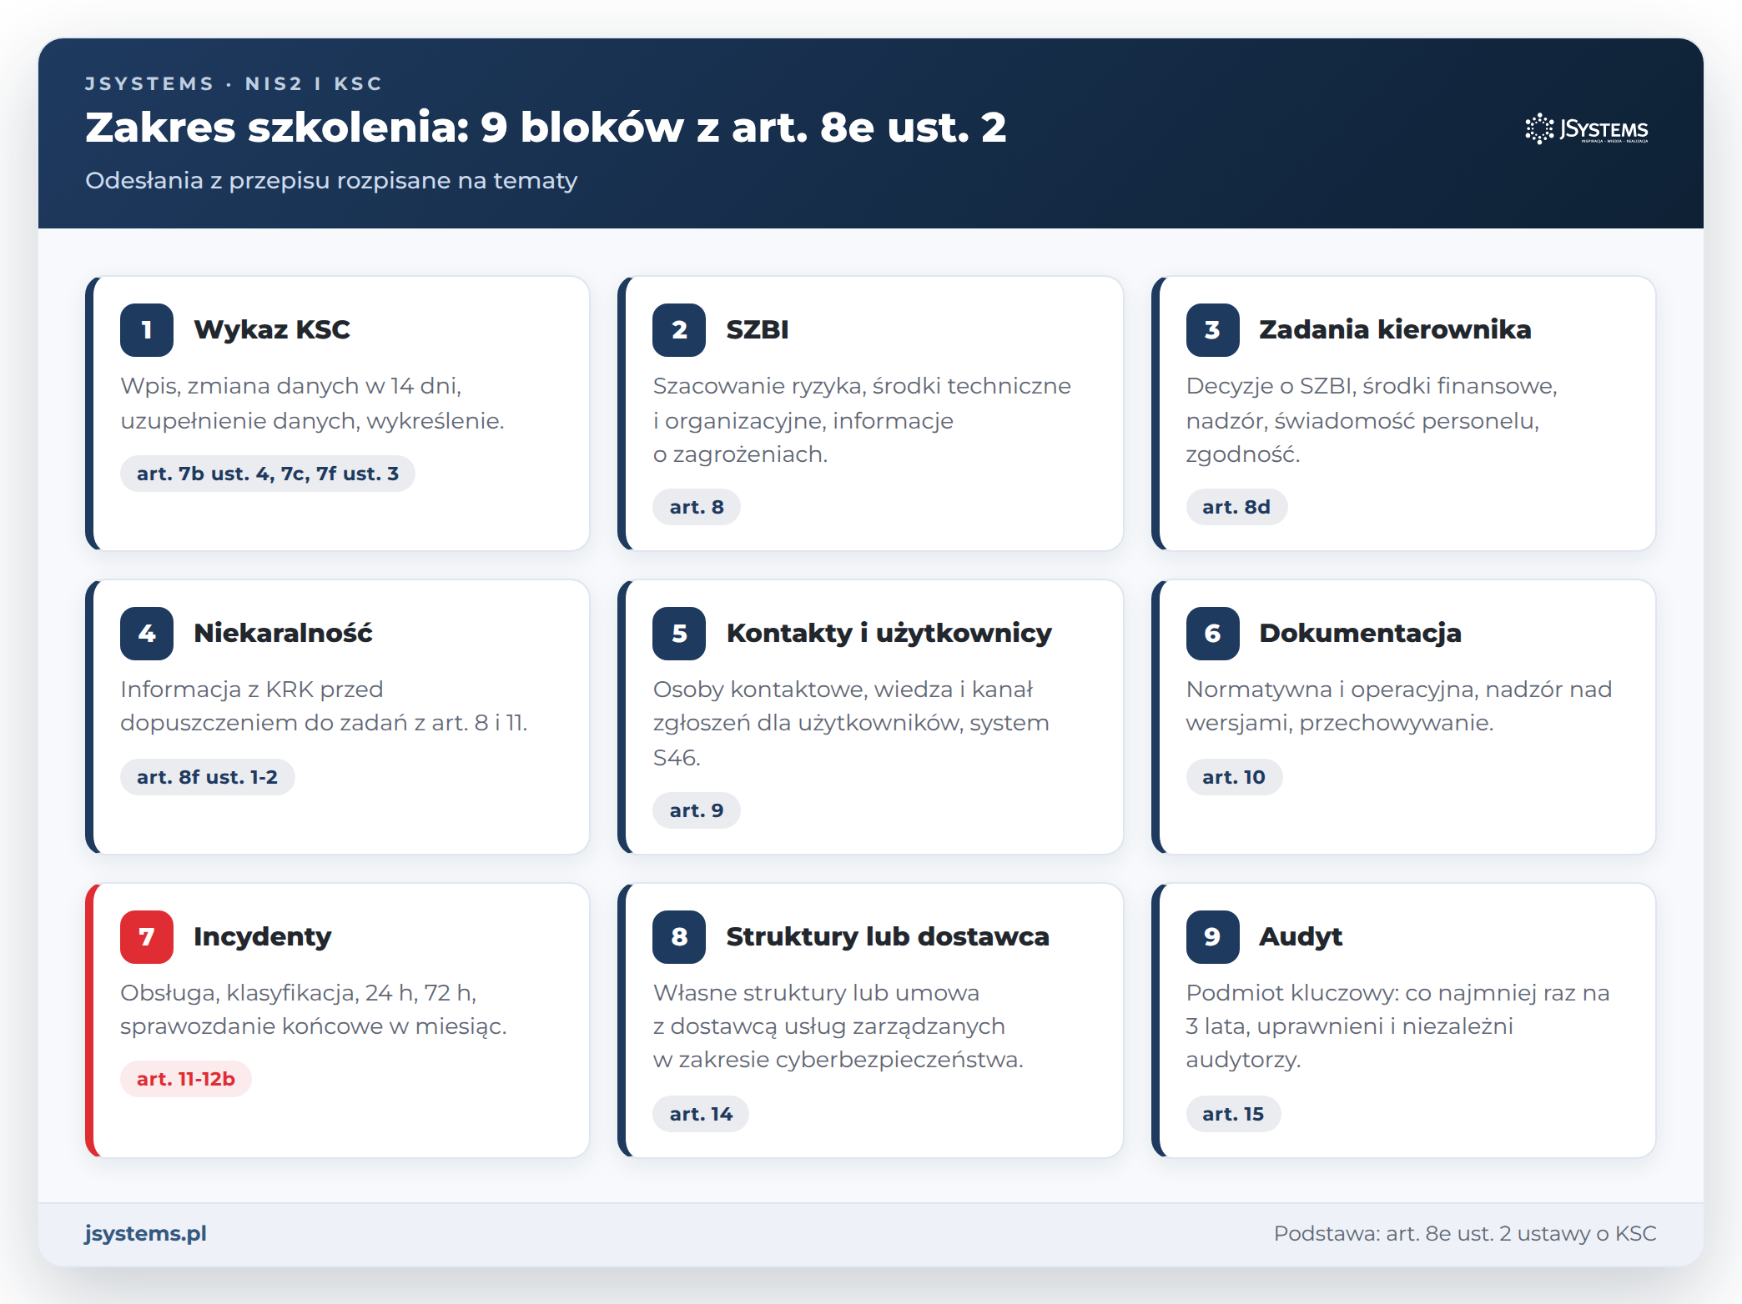The width and height of the screenshot is (1742, 1304).
Task: Select the 'art. 10' tag
Action: [x=1234, y=777]
